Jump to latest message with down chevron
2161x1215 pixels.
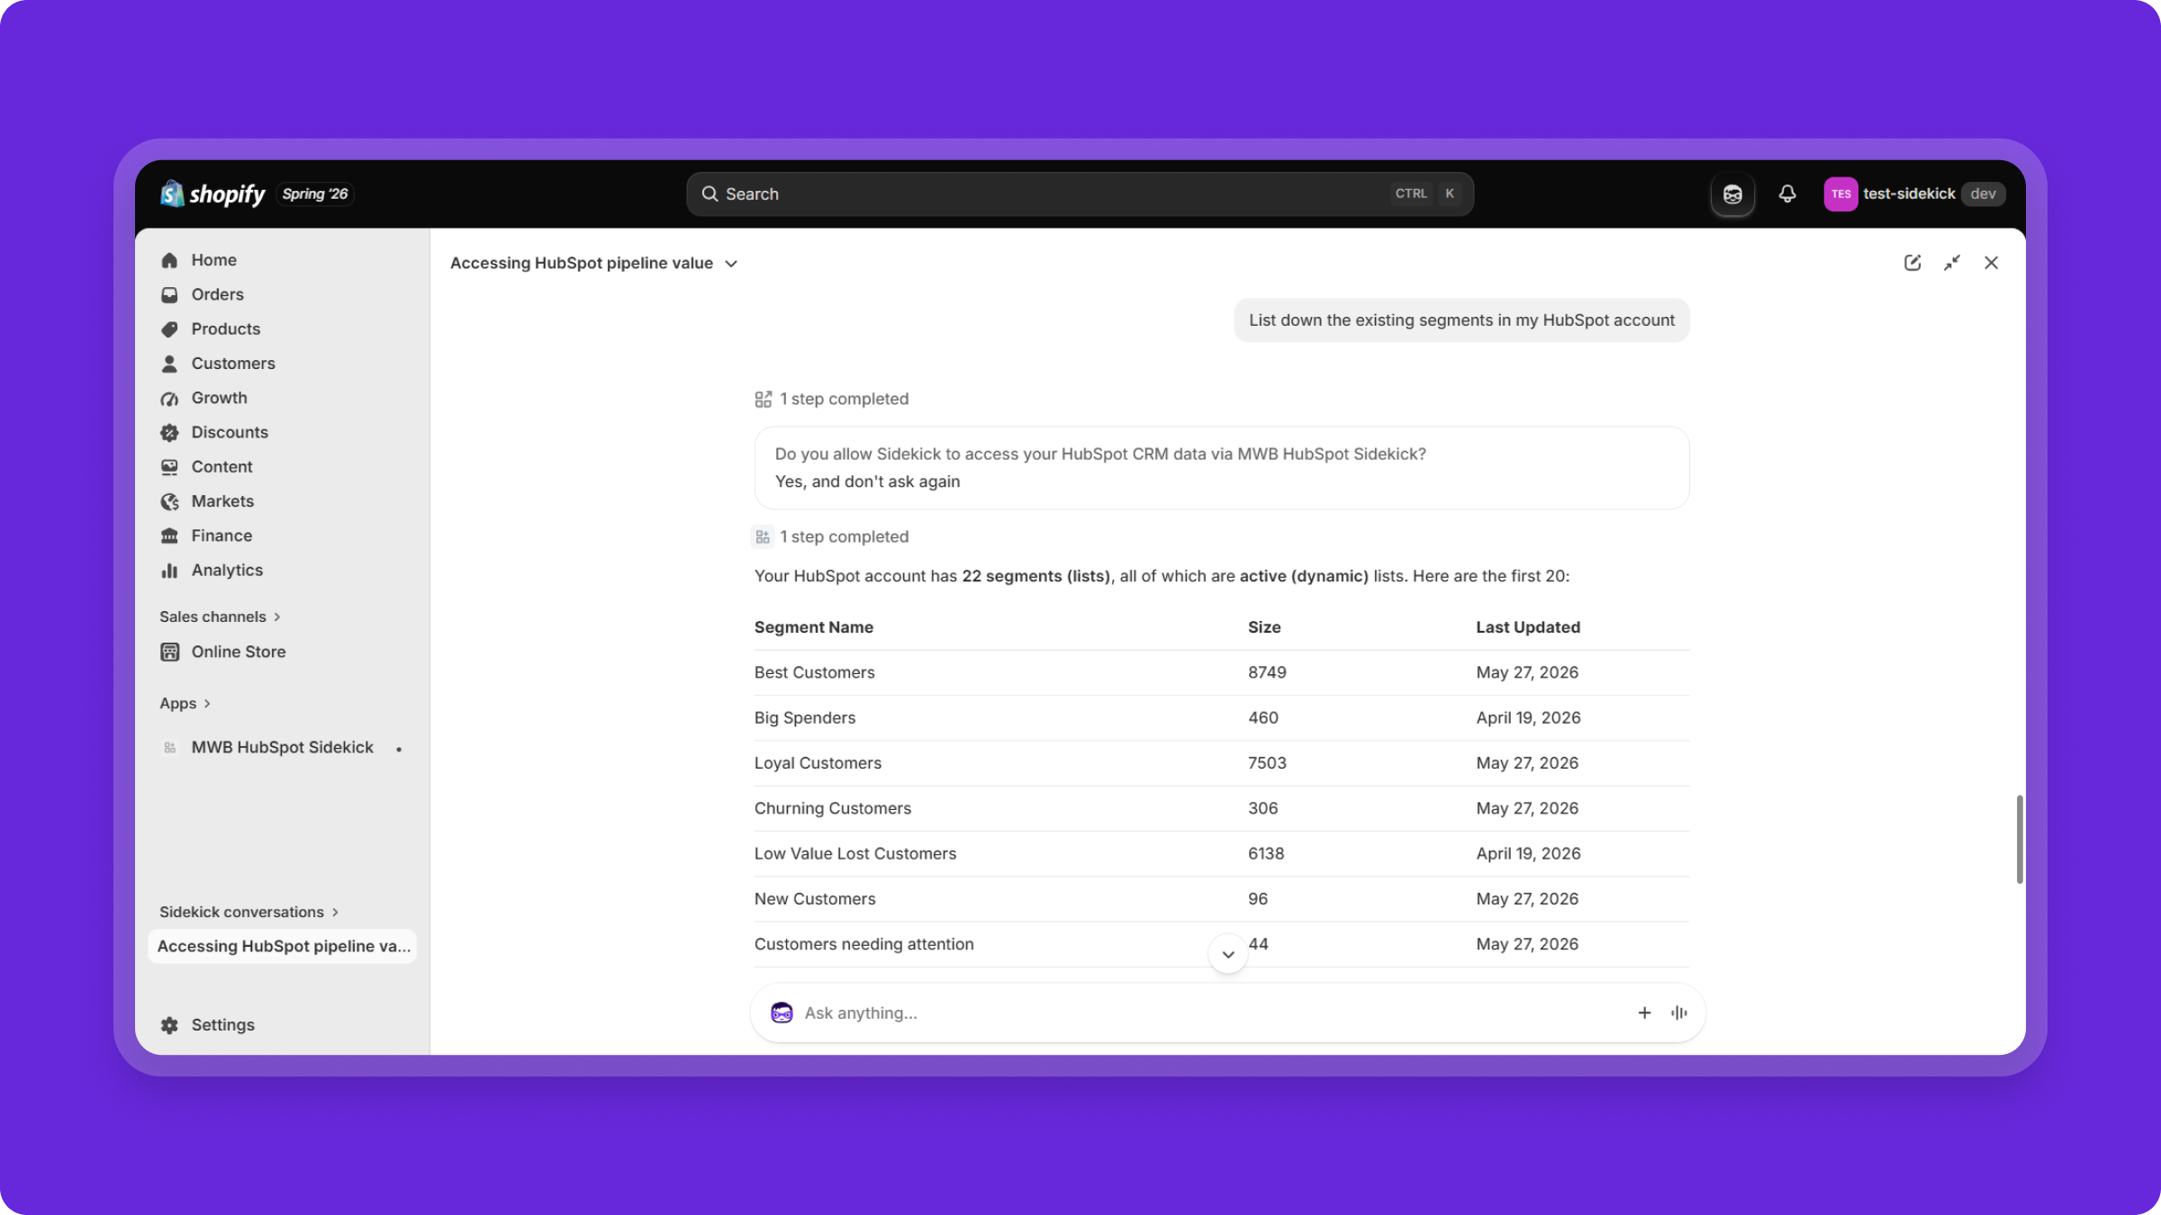click(1228, 954)
